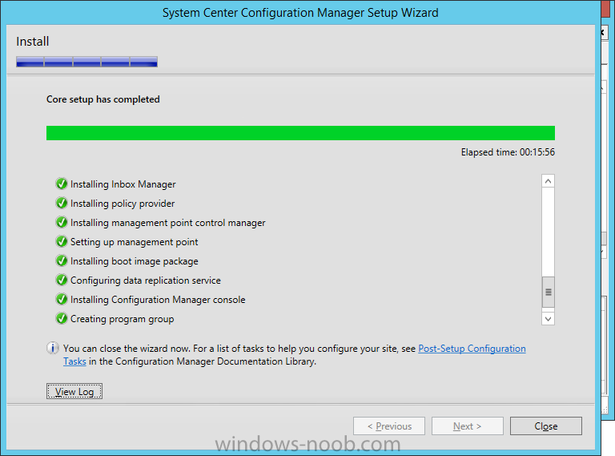Viewport: 615px width, 456px height.
Task: Open Post-Setup Configuration Tasks link
Action: point(472,349)
